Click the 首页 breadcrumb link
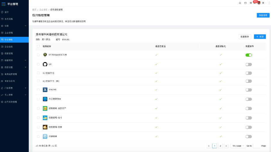 [x=34, y=10]
